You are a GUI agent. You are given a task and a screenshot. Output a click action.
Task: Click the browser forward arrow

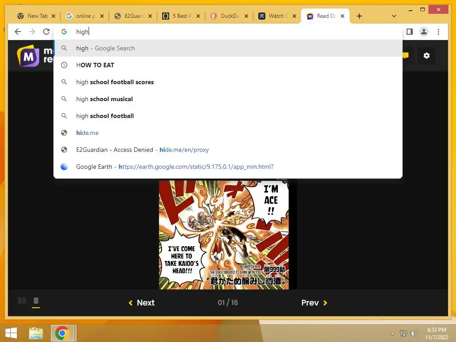[x=32, y=32]
